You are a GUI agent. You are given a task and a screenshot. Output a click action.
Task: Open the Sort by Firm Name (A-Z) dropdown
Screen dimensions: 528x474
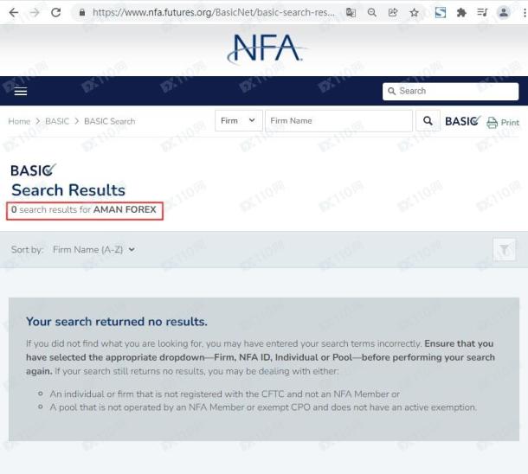coord(94,250)
